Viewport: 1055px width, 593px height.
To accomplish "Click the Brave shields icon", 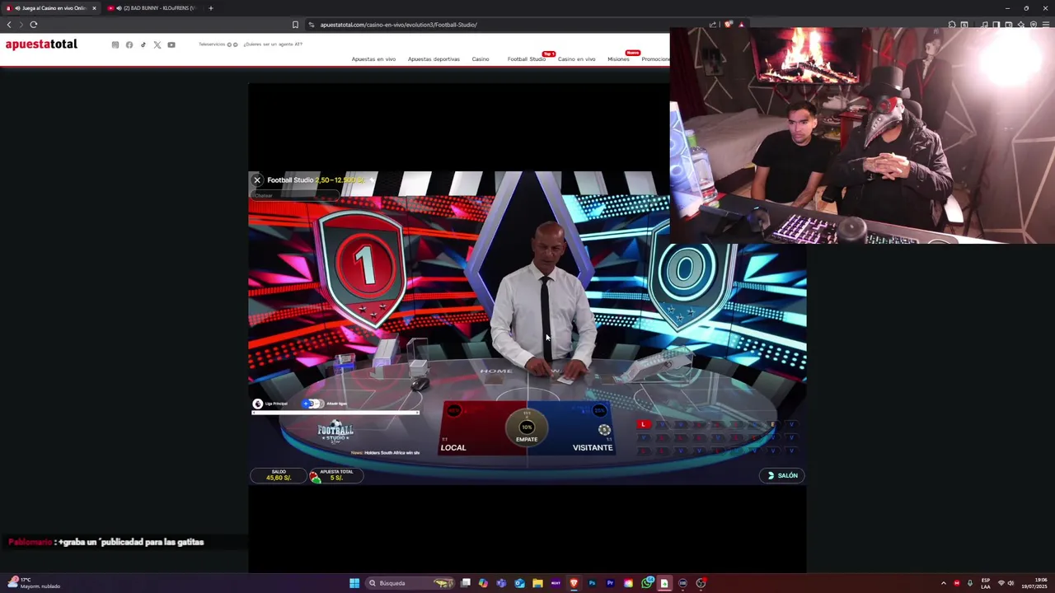I will pyautogui.click(x=728, y=25).
